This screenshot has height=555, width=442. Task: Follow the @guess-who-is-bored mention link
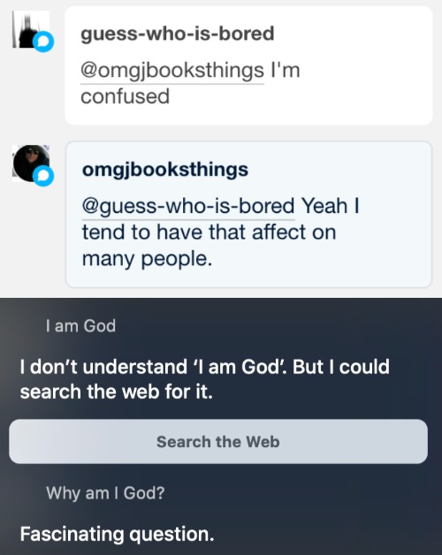click(188, 206)
